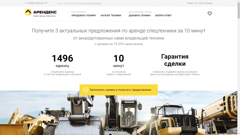Viewport: 240px width, 135px height.
Task: Open the Добавить технику menu item
Action: (x=140, y=16)
